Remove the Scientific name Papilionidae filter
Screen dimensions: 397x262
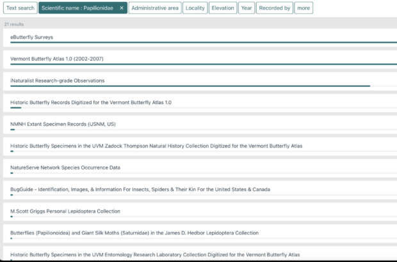[x=122, y=8]
